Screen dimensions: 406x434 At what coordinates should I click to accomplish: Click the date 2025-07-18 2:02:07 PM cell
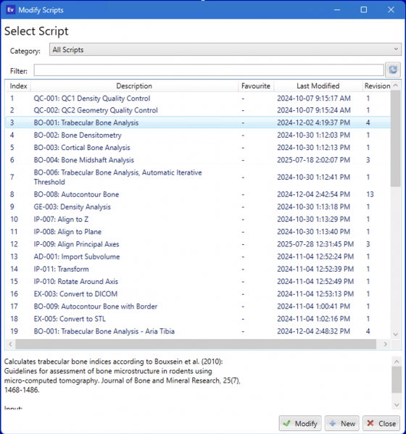tap(313, 160)
